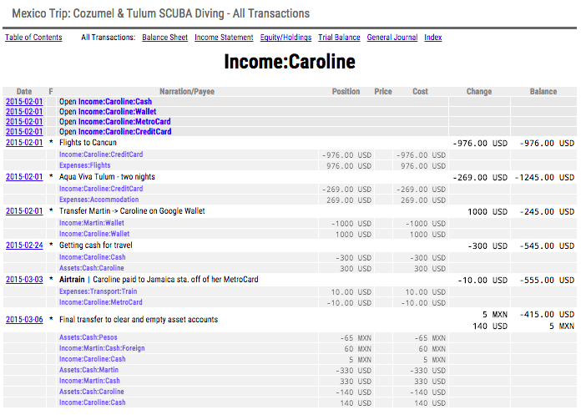Open the Index link
The height and width of the screenshot is (415, 581).
(432, 38)
